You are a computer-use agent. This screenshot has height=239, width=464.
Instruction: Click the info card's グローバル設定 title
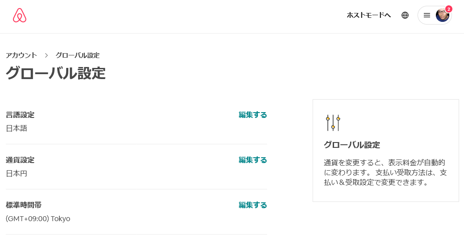tap(352, 145)
